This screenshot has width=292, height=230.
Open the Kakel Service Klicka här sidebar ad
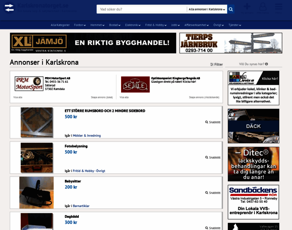254,88
